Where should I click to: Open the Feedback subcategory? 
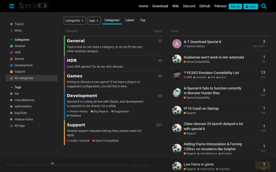tap(74, 116)
